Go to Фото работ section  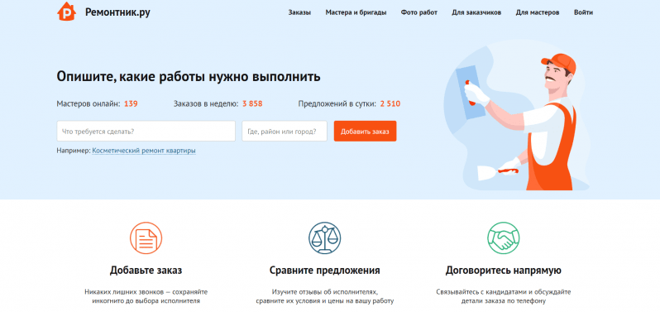click(x=418, y=12)
